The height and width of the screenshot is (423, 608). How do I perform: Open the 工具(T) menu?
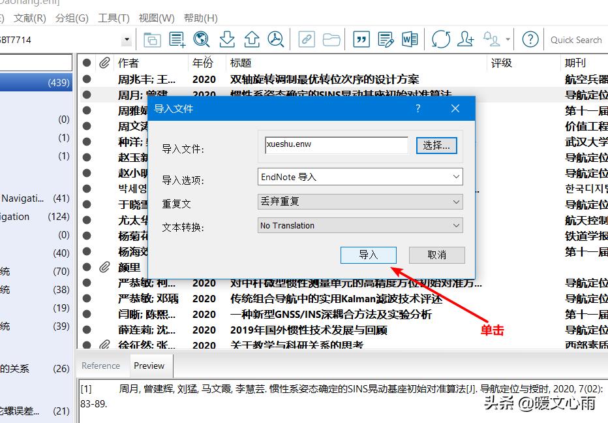tap(114, 18)
